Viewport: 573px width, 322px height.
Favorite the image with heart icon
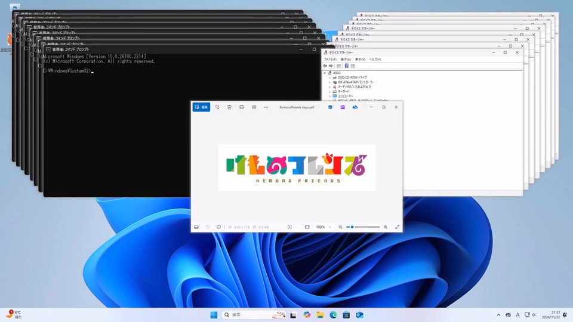click(208, 227)
